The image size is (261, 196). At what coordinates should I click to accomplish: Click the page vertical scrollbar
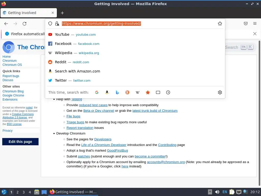coord(259,113)
